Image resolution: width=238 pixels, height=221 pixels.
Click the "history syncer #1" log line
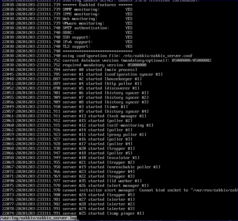click(x=76, y=93)
